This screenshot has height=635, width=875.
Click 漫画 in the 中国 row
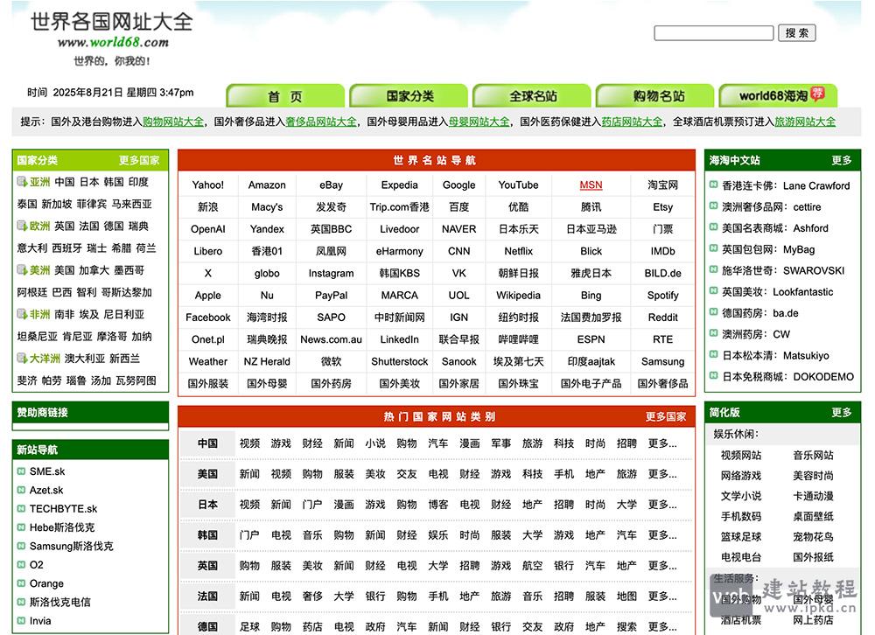469,443
